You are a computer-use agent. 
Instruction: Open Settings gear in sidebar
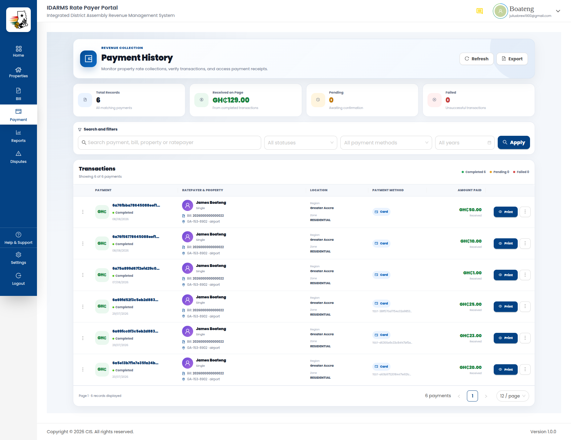pos(18,255)
